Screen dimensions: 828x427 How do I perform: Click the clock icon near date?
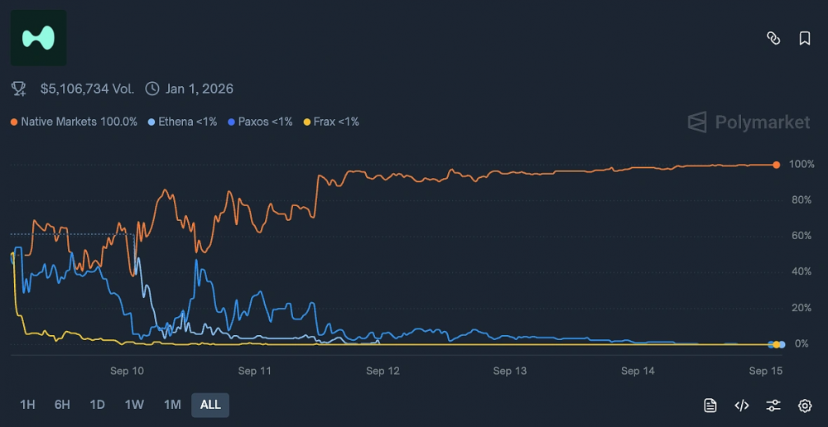152,89
